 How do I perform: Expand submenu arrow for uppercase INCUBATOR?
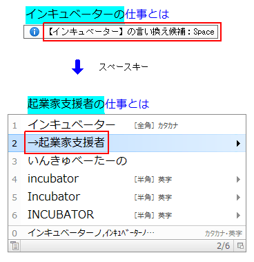(238, 215)
